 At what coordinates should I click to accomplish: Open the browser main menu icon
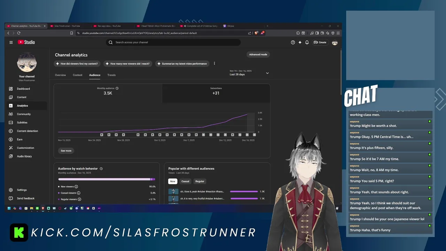338,33
